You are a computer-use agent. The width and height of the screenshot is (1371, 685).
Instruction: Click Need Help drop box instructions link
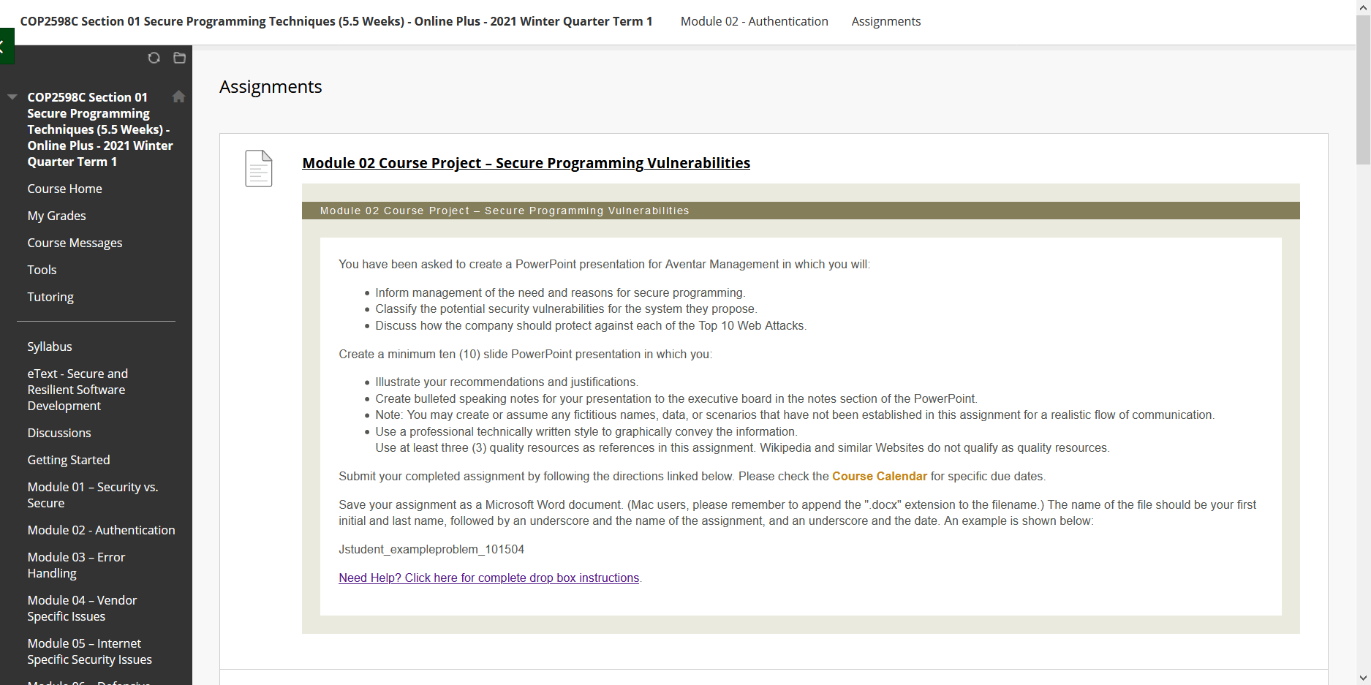click(x=489, y=578)
